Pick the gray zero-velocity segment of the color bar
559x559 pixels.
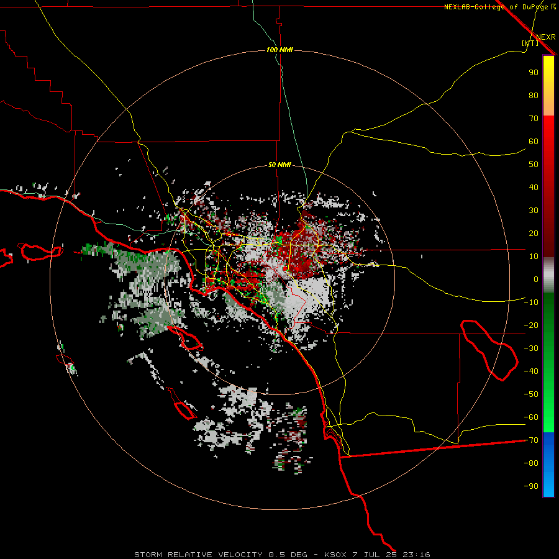click(x=548, y=276)
